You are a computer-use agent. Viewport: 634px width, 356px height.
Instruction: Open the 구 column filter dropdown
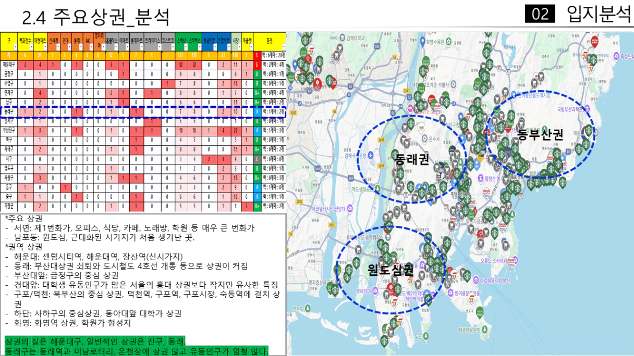point(16,47)
